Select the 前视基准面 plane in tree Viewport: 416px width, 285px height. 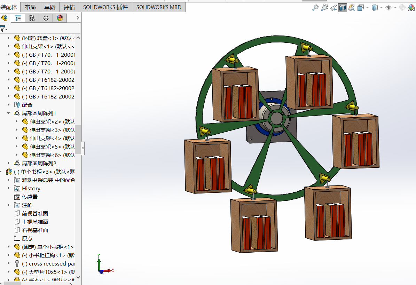tap(35, 213)
